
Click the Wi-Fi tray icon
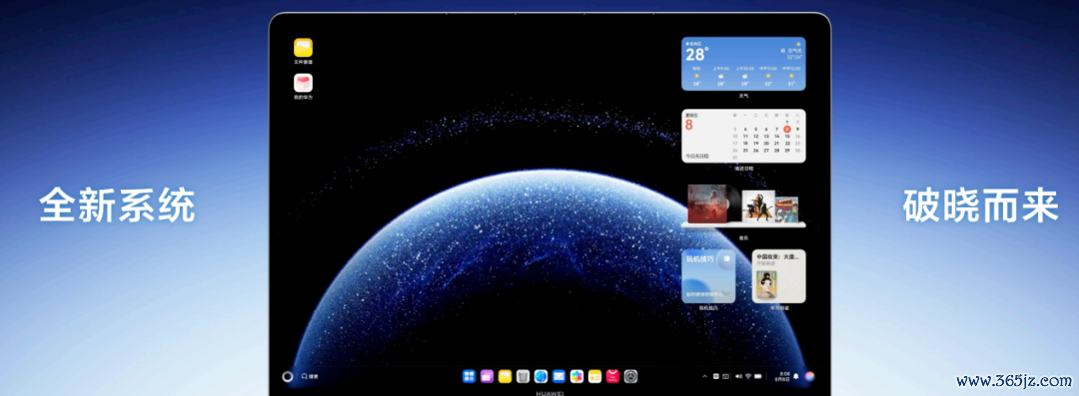pos(748,376)
